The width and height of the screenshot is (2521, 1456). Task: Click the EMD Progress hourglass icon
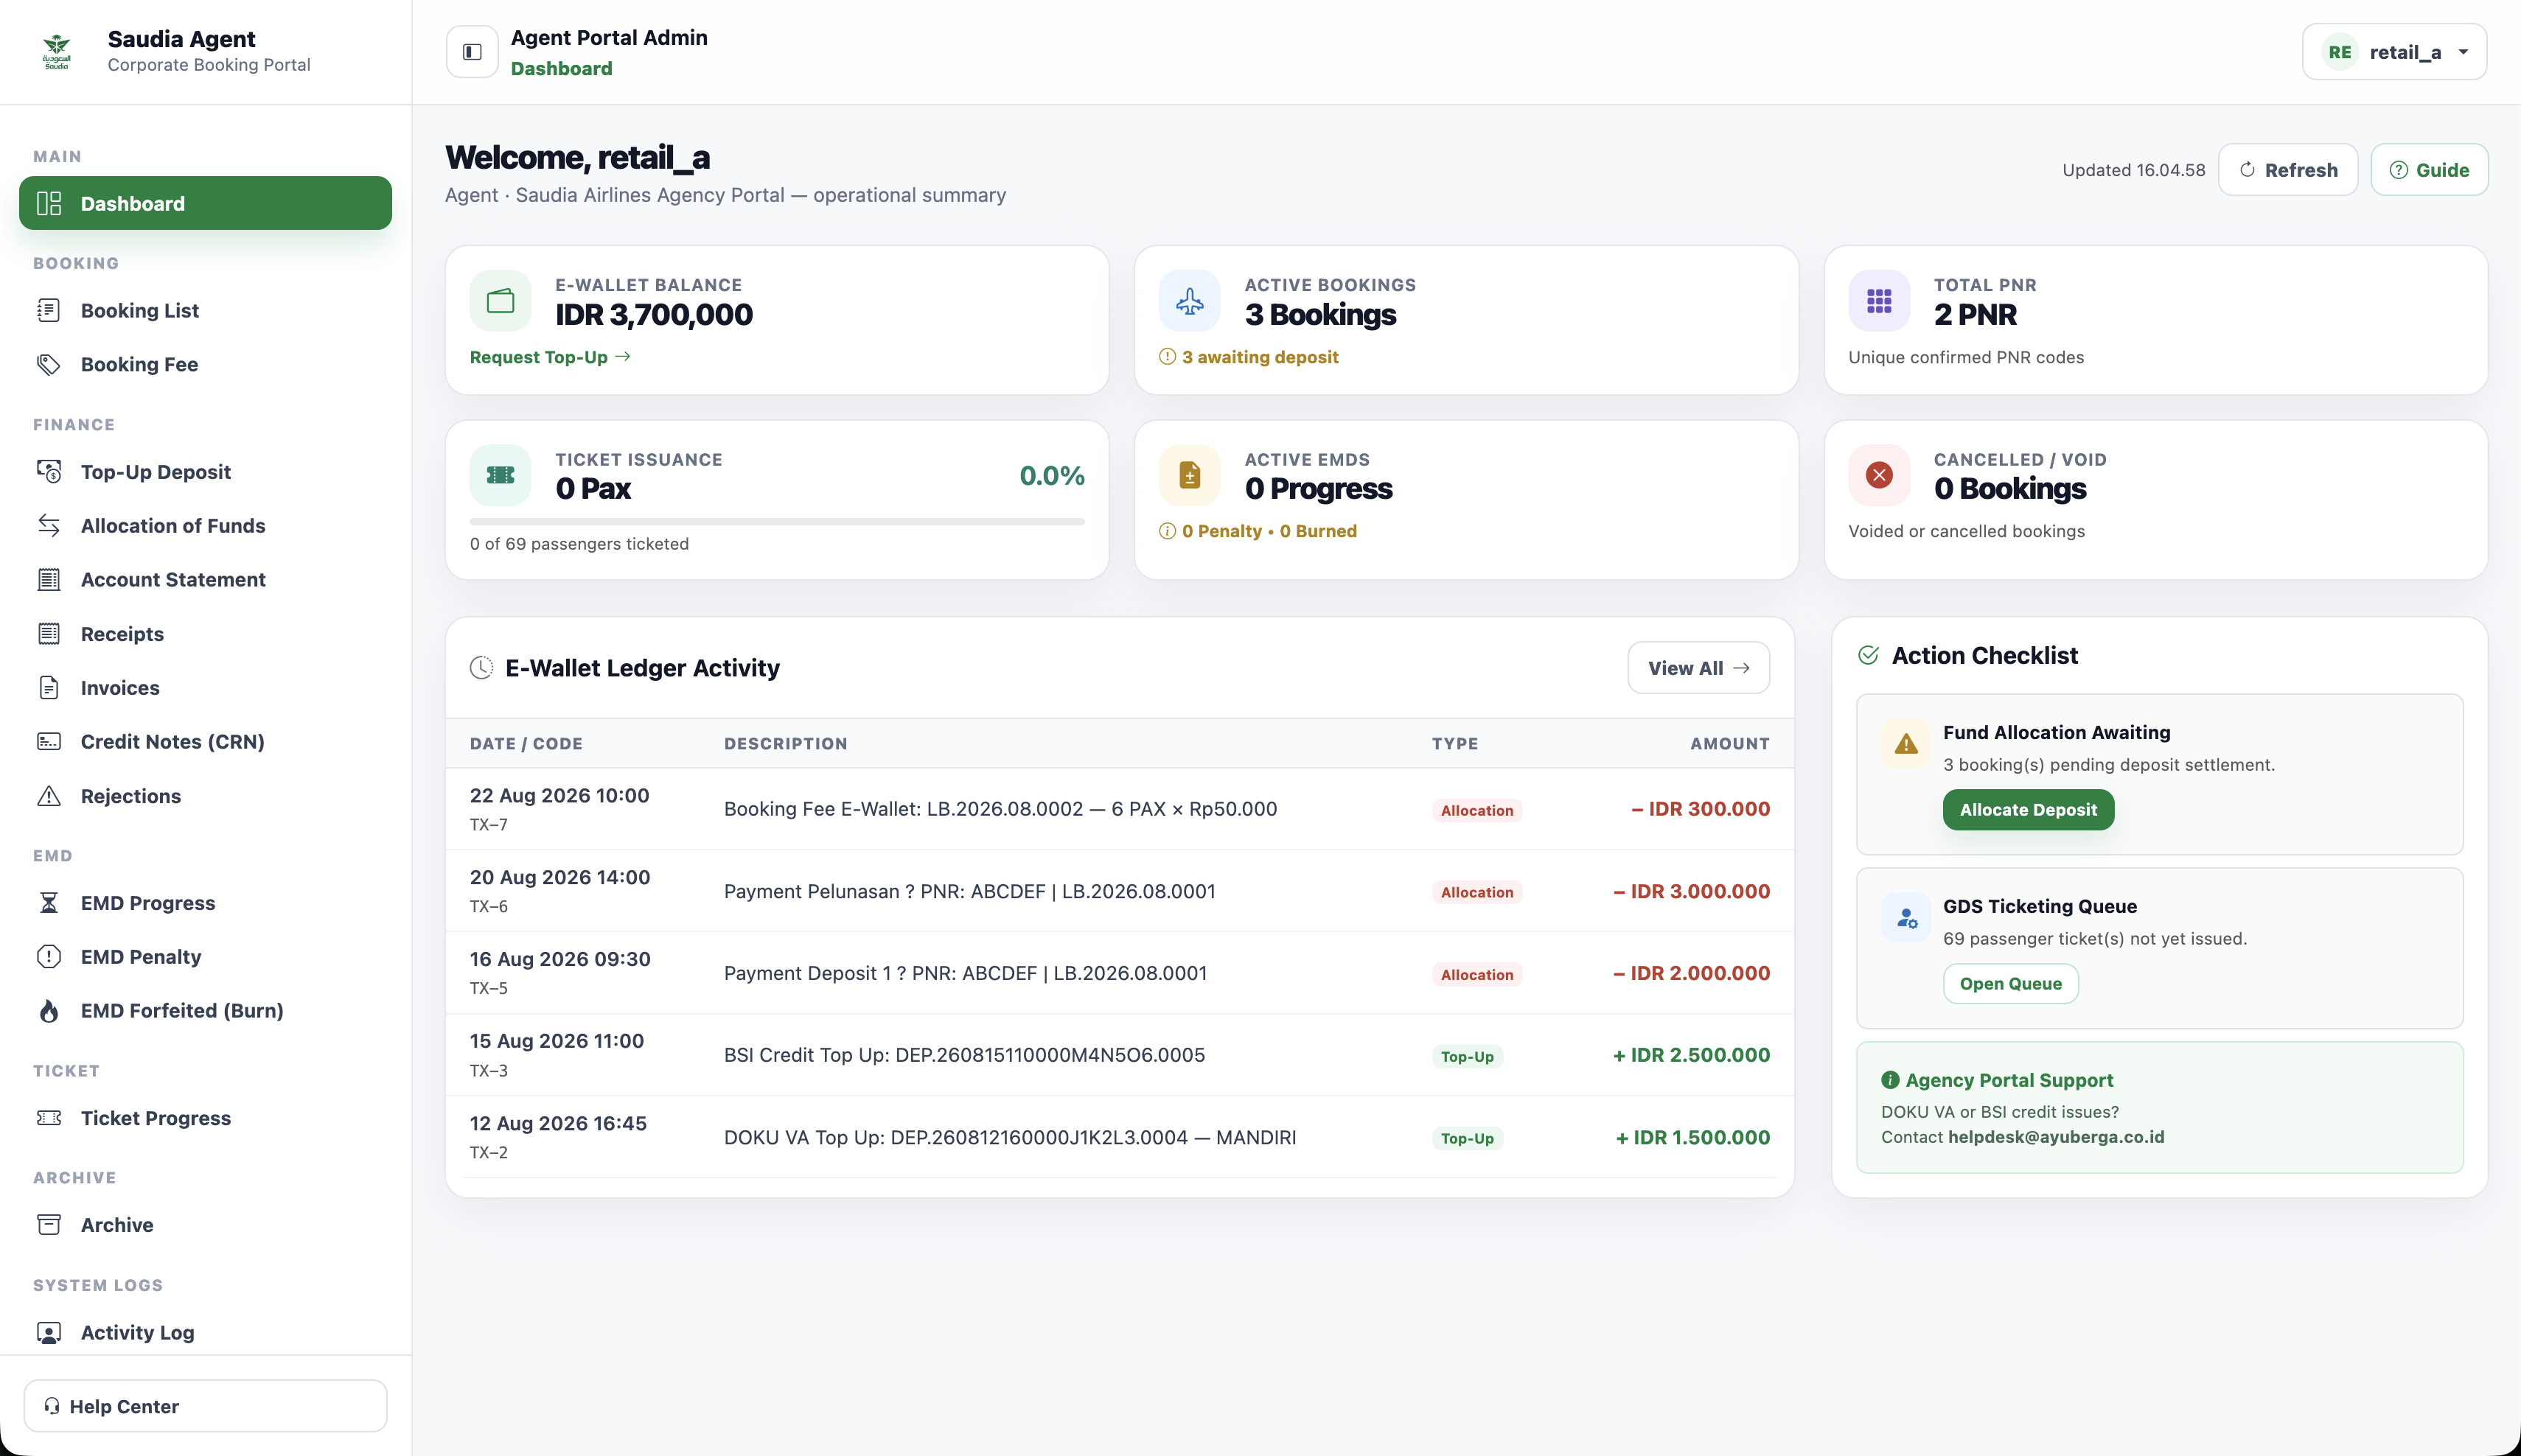point(49,903)
